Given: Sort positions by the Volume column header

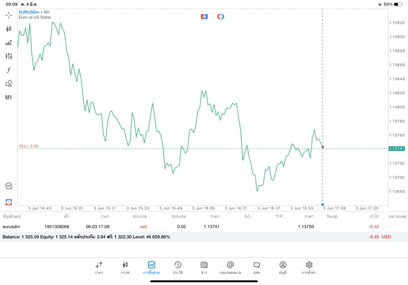Looking at the screenshot, I should click(178, 217).
